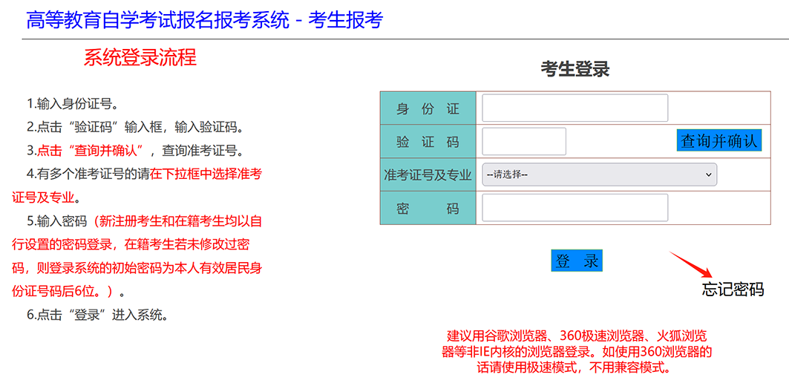This screenshot has height=389, width=789.
Task: Click the 考生登录 form heading
Action: [575, 70]
